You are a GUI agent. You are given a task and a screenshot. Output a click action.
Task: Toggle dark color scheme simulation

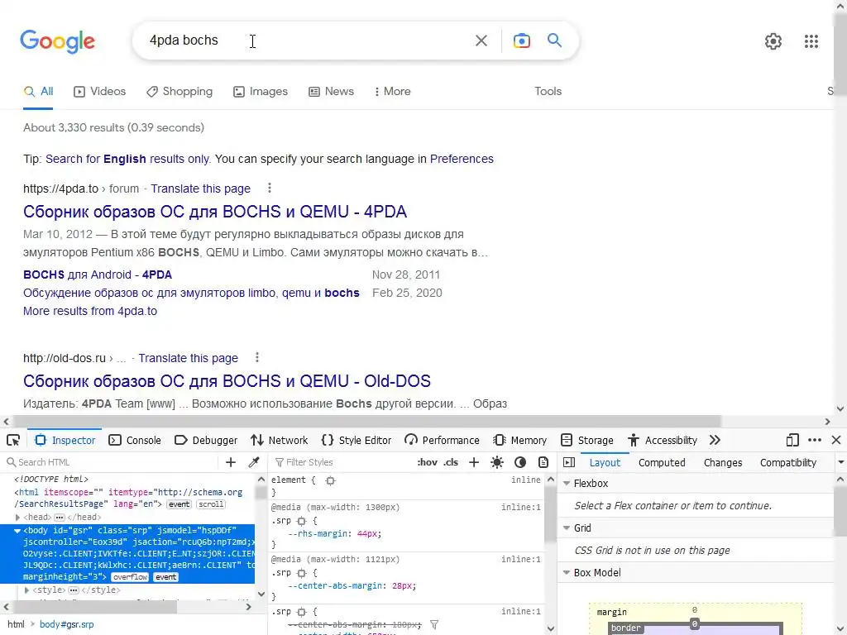coord(520,462)
